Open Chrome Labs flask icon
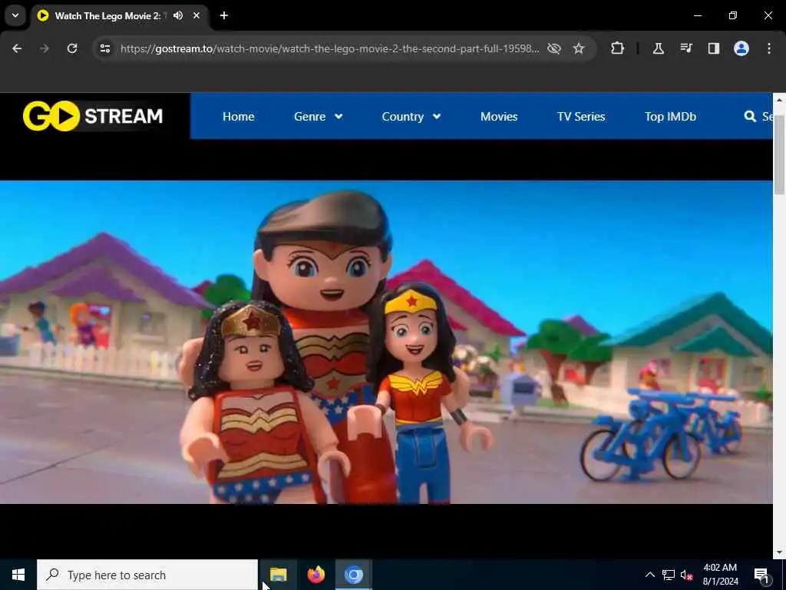The height and width of the screenshot is (590, 786). point(658,48)
